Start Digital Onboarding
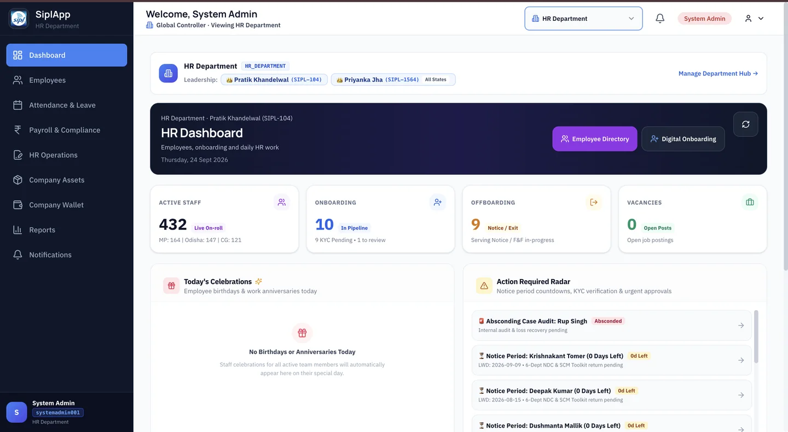The height and width of the screenshot is (432, 788). click(x=683, y=139)
